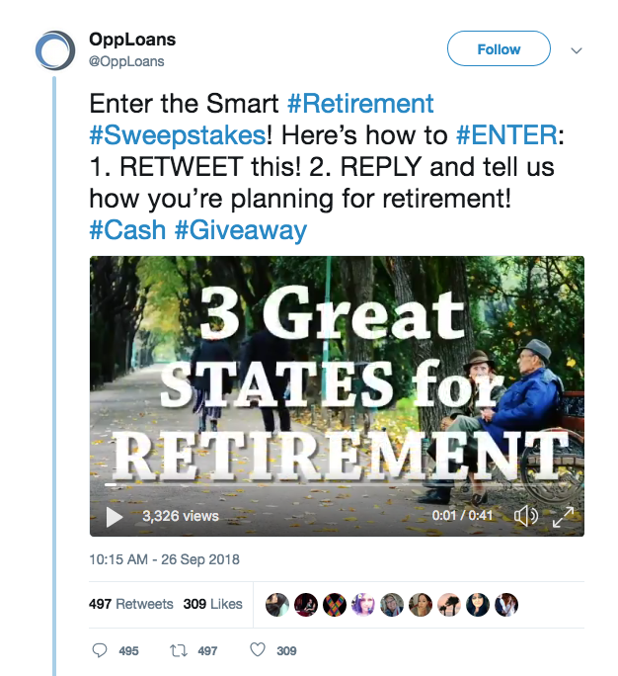View the list of 497 Retweets

[131, 604]
